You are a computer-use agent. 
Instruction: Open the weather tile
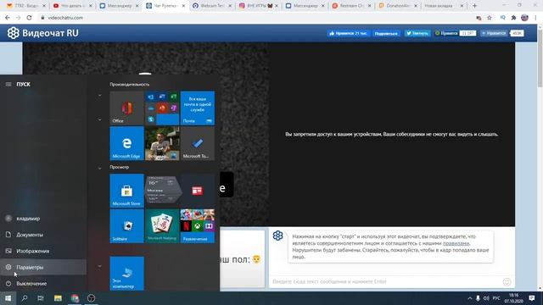point(162,191)
